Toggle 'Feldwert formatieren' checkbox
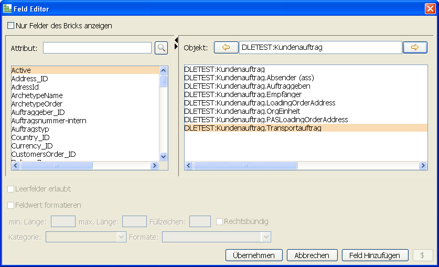Viewport: 439px width, 267px height. (11, 205)
